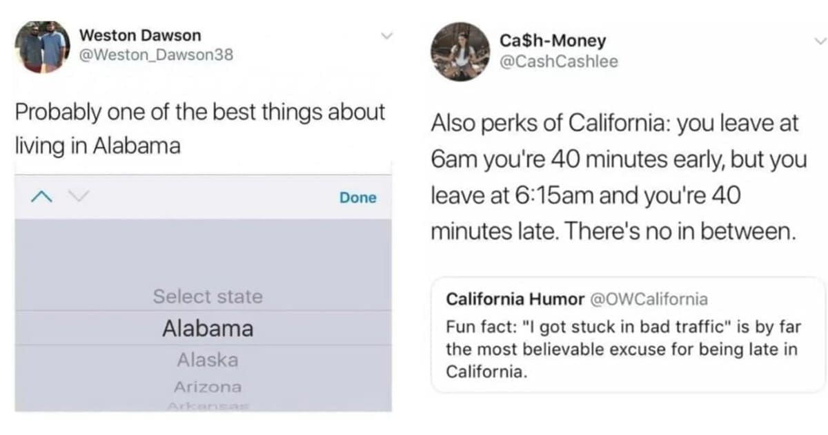
Task: Click the @CashCashlee handle
Action: (559, 61)
